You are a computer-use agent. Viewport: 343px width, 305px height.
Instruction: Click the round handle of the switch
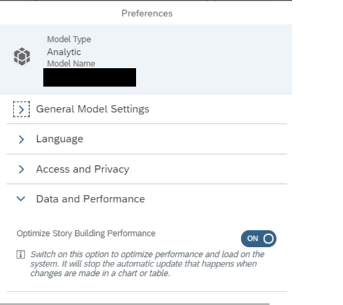pyautogui.click(x=268, y=239)
